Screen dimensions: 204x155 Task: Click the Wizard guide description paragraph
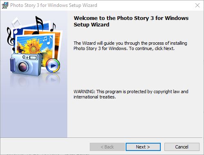pyautogui.click(x=130, y=46)
